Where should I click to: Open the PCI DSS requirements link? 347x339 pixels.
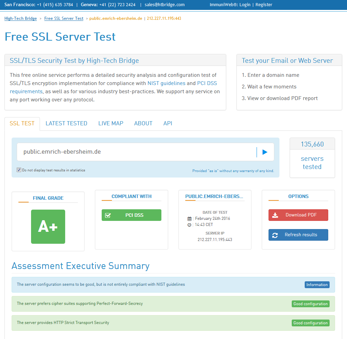[113, 87]
